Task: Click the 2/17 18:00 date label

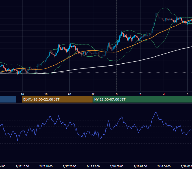Action: click(46, 166)
